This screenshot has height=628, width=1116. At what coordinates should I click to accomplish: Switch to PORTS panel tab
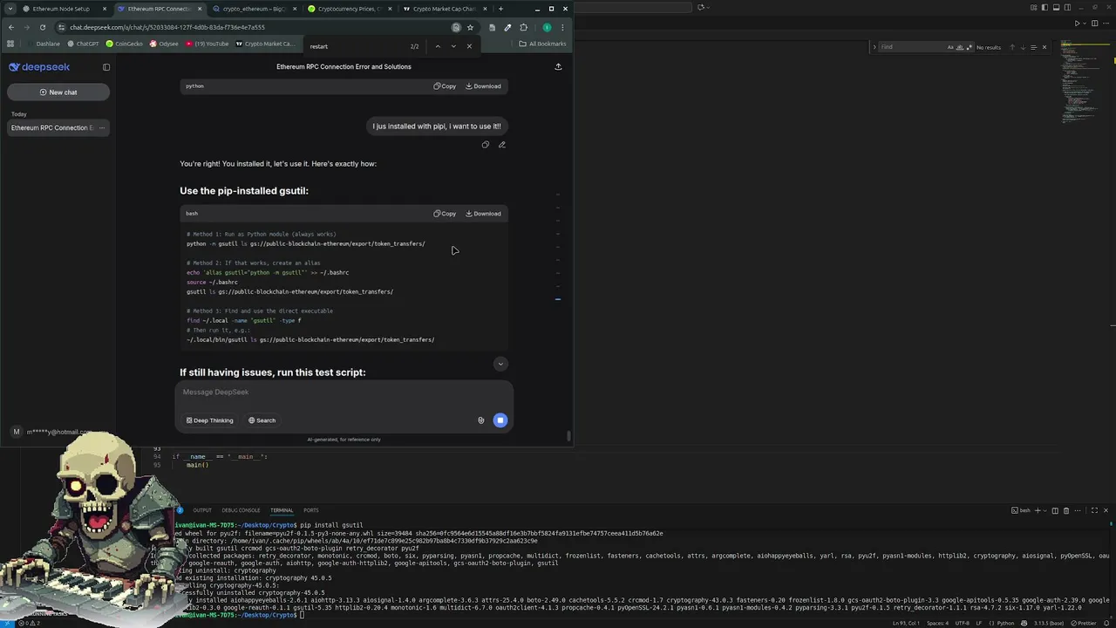point(311,510)
